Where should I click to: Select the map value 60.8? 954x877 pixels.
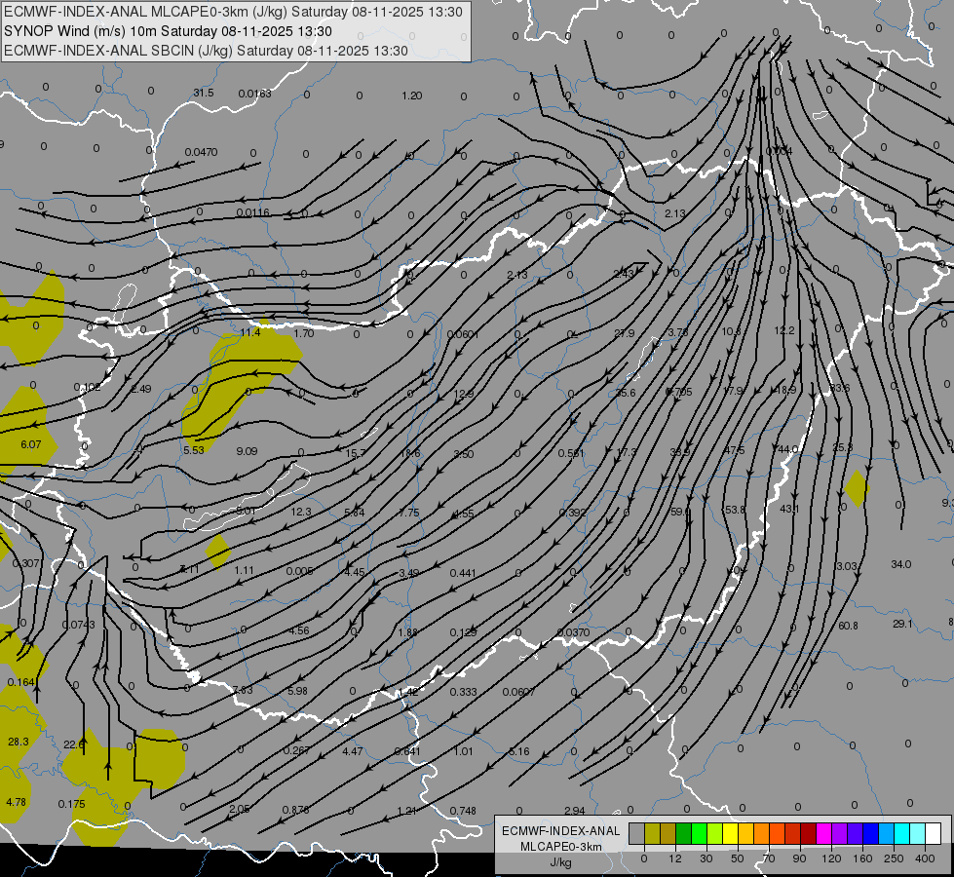[x=848, y=625]
